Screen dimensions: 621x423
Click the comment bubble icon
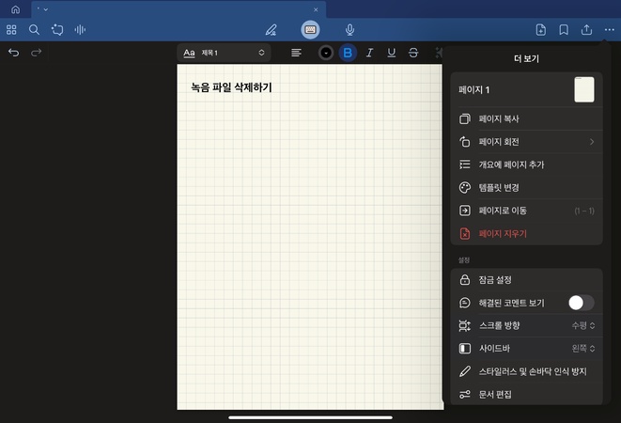pos(465,303)
